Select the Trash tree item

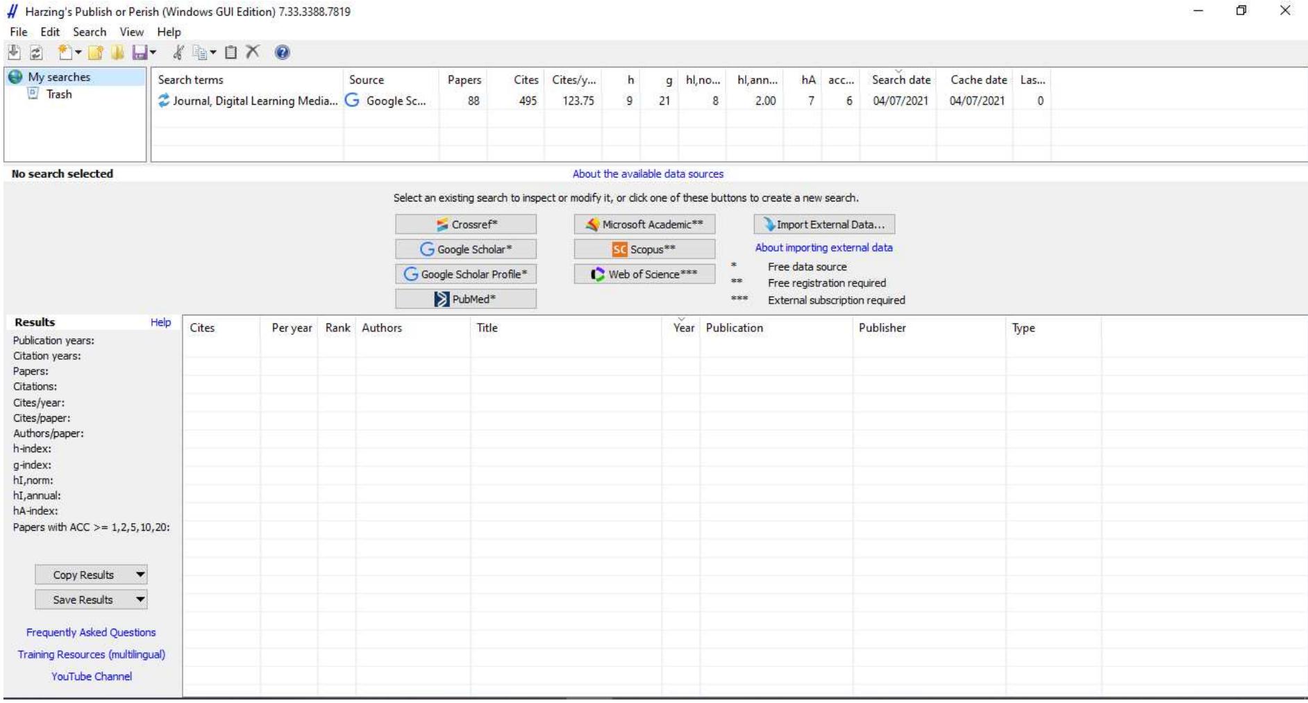pyautogui.click(x=59, y=94)
